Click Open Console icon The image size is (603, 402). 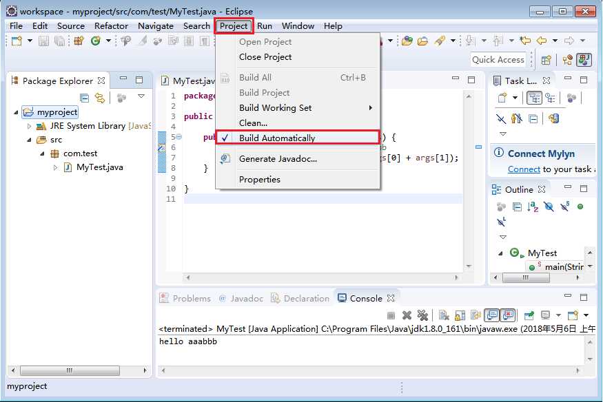[573, 315]
